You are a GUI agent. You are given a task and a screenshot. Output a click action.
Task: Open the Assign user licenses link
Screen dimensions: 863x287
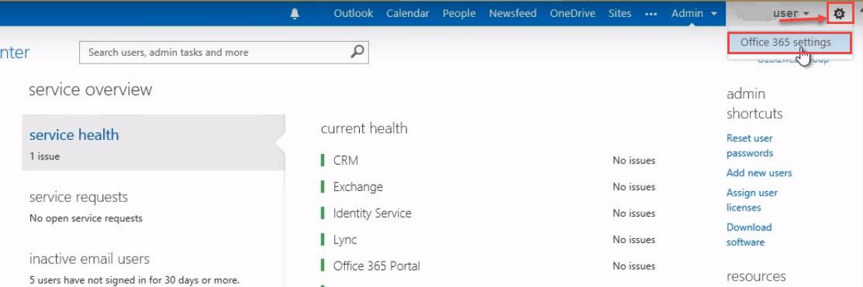point(752,200)
